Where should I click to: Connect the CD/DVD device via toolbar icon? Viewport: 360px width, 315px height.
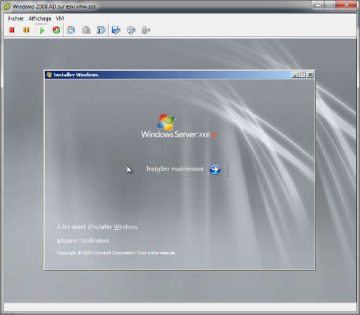(x=131, y=30)
